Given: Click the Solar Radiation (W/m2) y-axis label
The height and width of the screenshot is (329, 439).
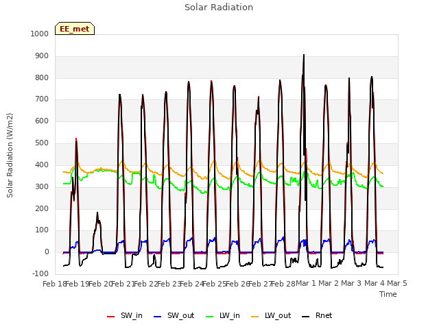Looking at the screenshot, I should [x=10, y=156].
